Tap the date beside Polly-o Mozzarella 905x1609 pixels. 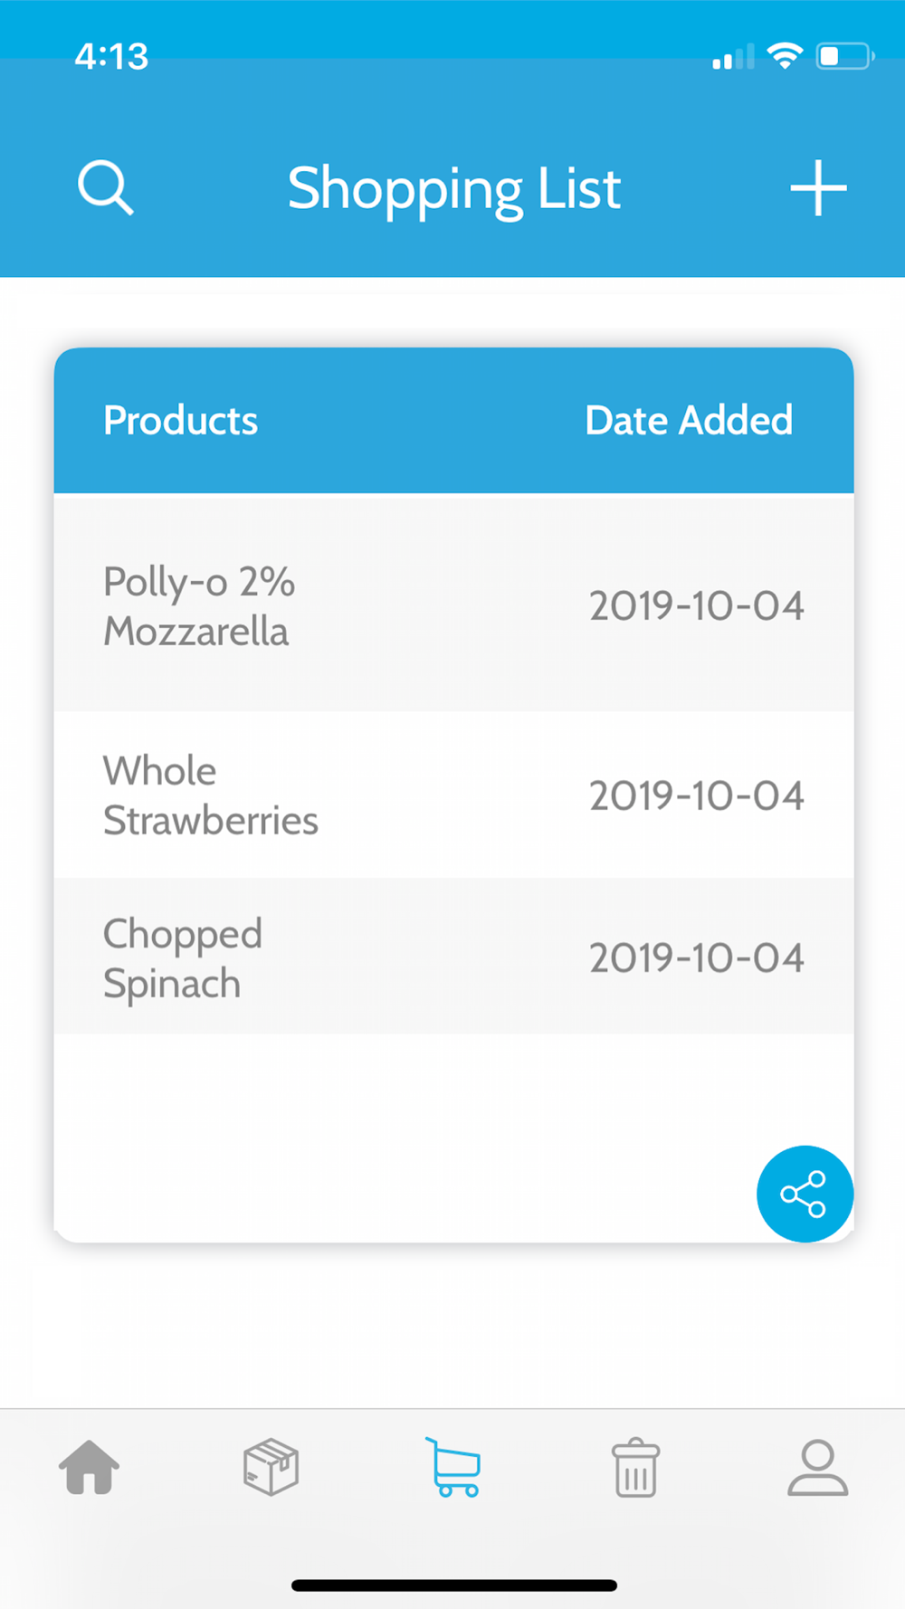pyautogui.click(x=697, y=605)
